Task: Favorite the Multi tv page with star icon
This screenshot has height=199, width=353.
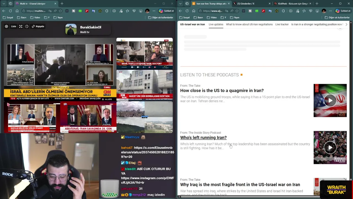Action: (x=60, y=11)
